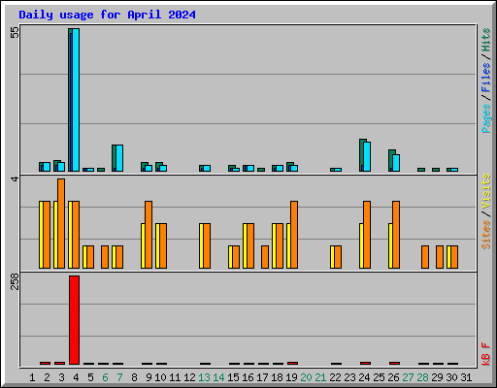Click day label '31' on x-axis
This screenshot has height=388, width=497.
(466, 377)
